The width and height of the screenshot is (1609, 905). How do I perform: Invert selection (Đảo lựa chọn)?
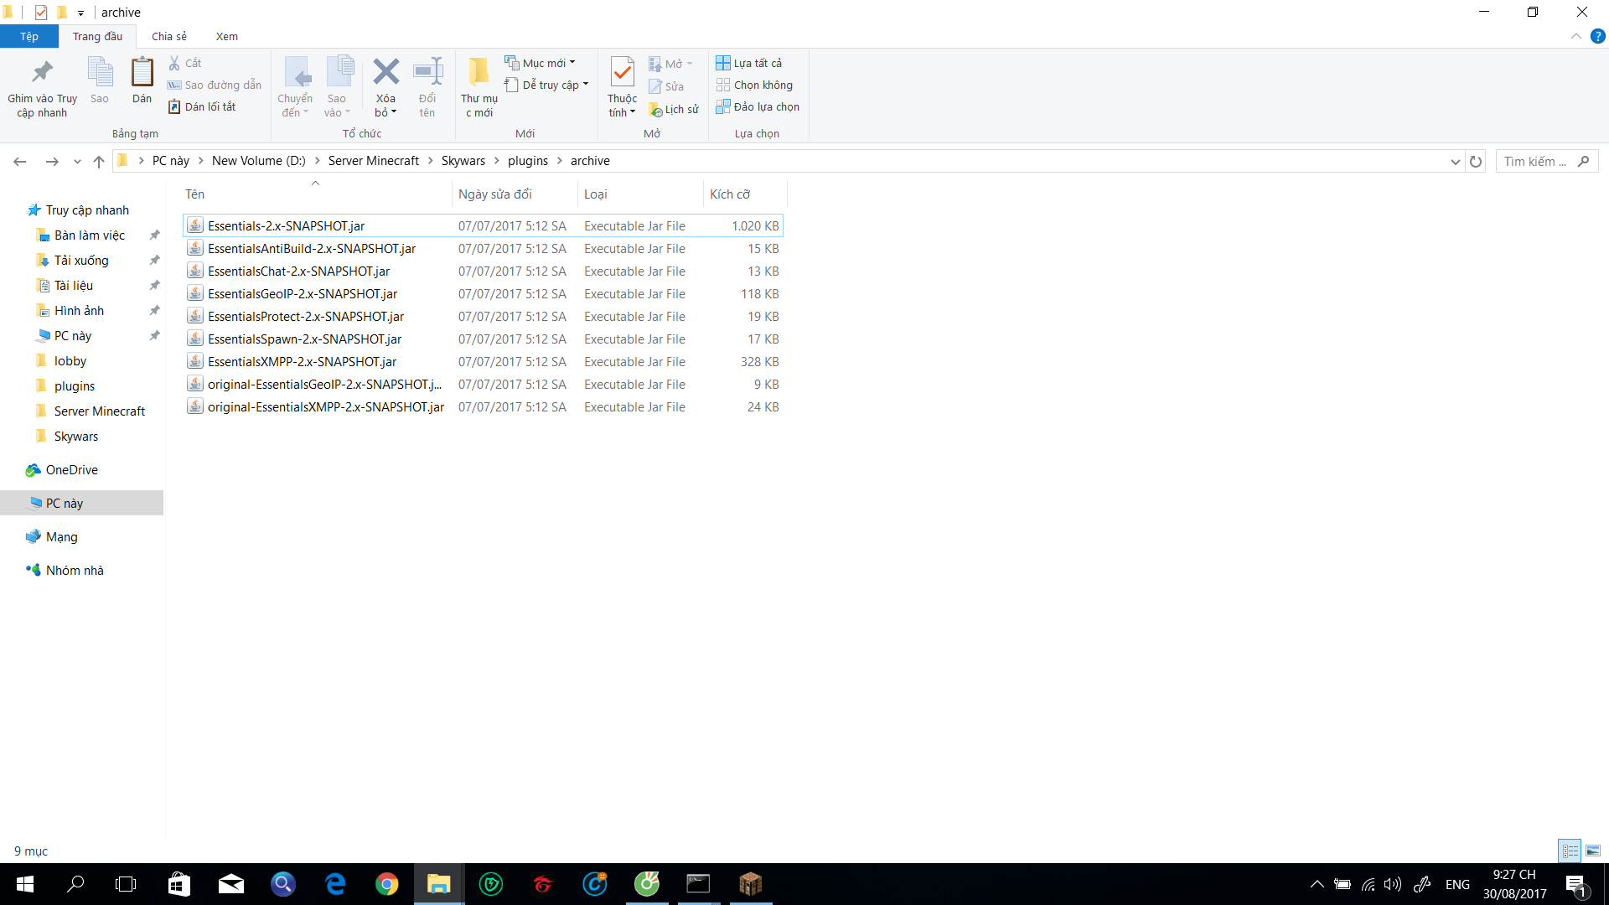(x=758, y=106)
